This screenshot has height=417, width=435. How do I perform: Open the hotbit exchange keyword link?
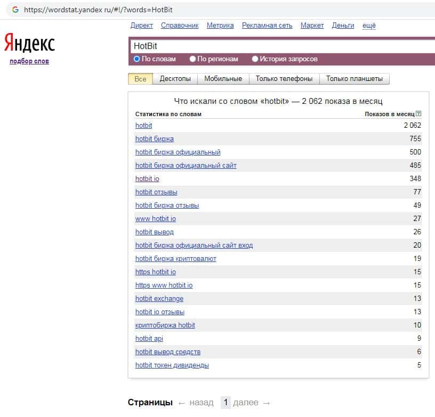coord(159,299)
